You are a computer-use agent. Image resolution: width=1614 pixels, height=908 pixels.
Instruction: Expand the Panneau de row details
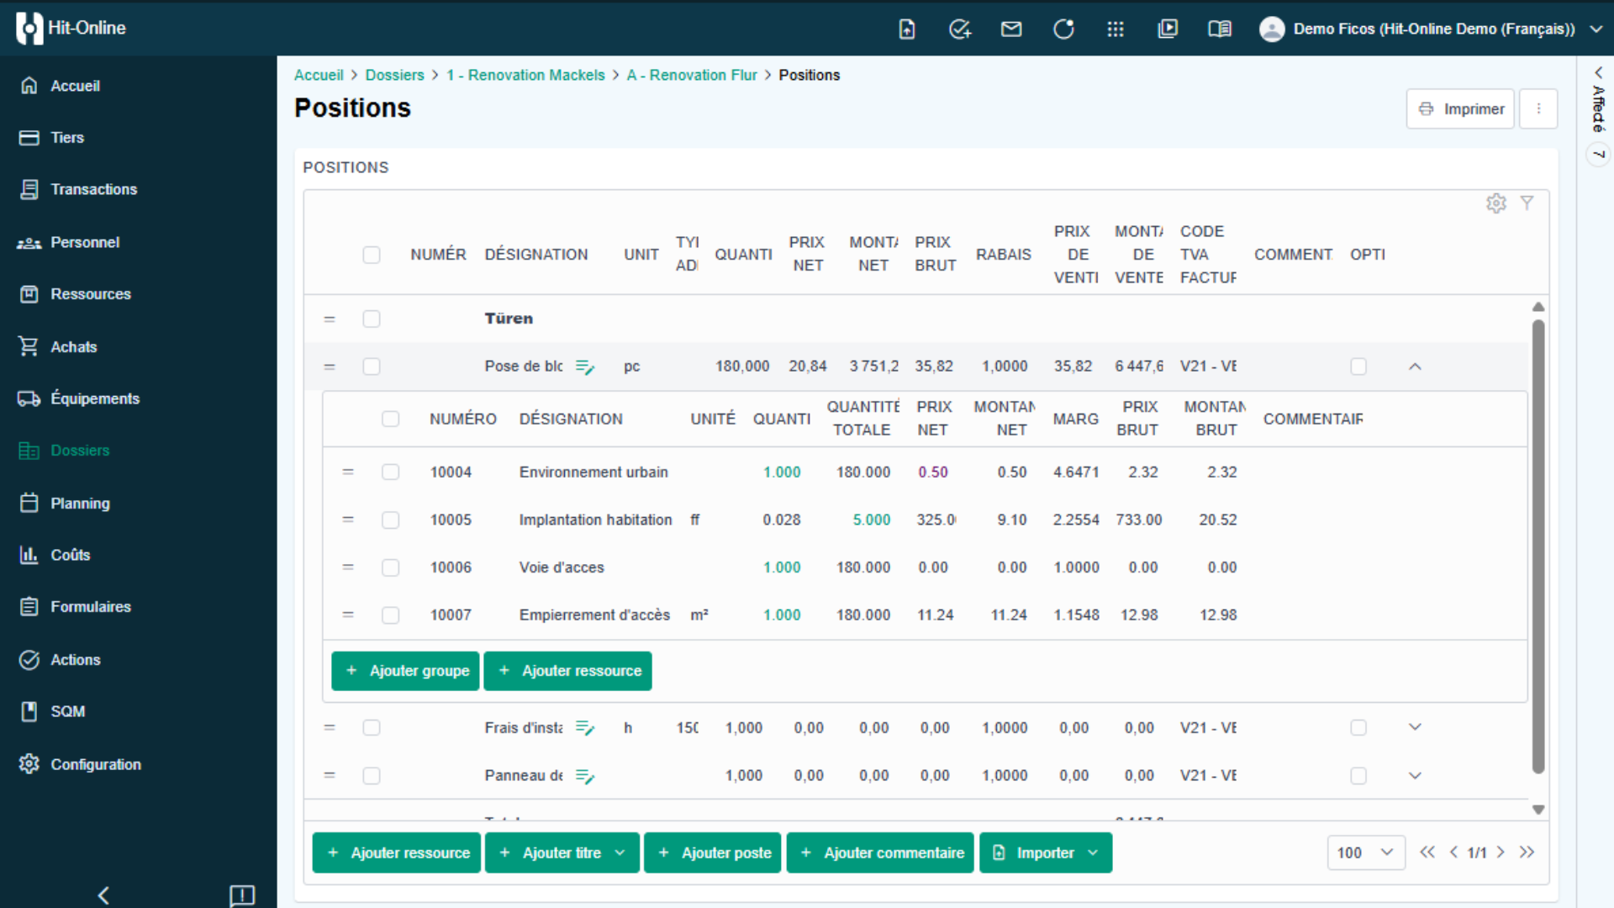click(1416, 776)
